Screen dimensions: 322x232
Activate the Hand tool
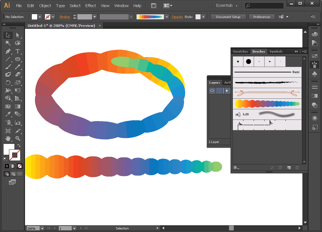[8, 138]
